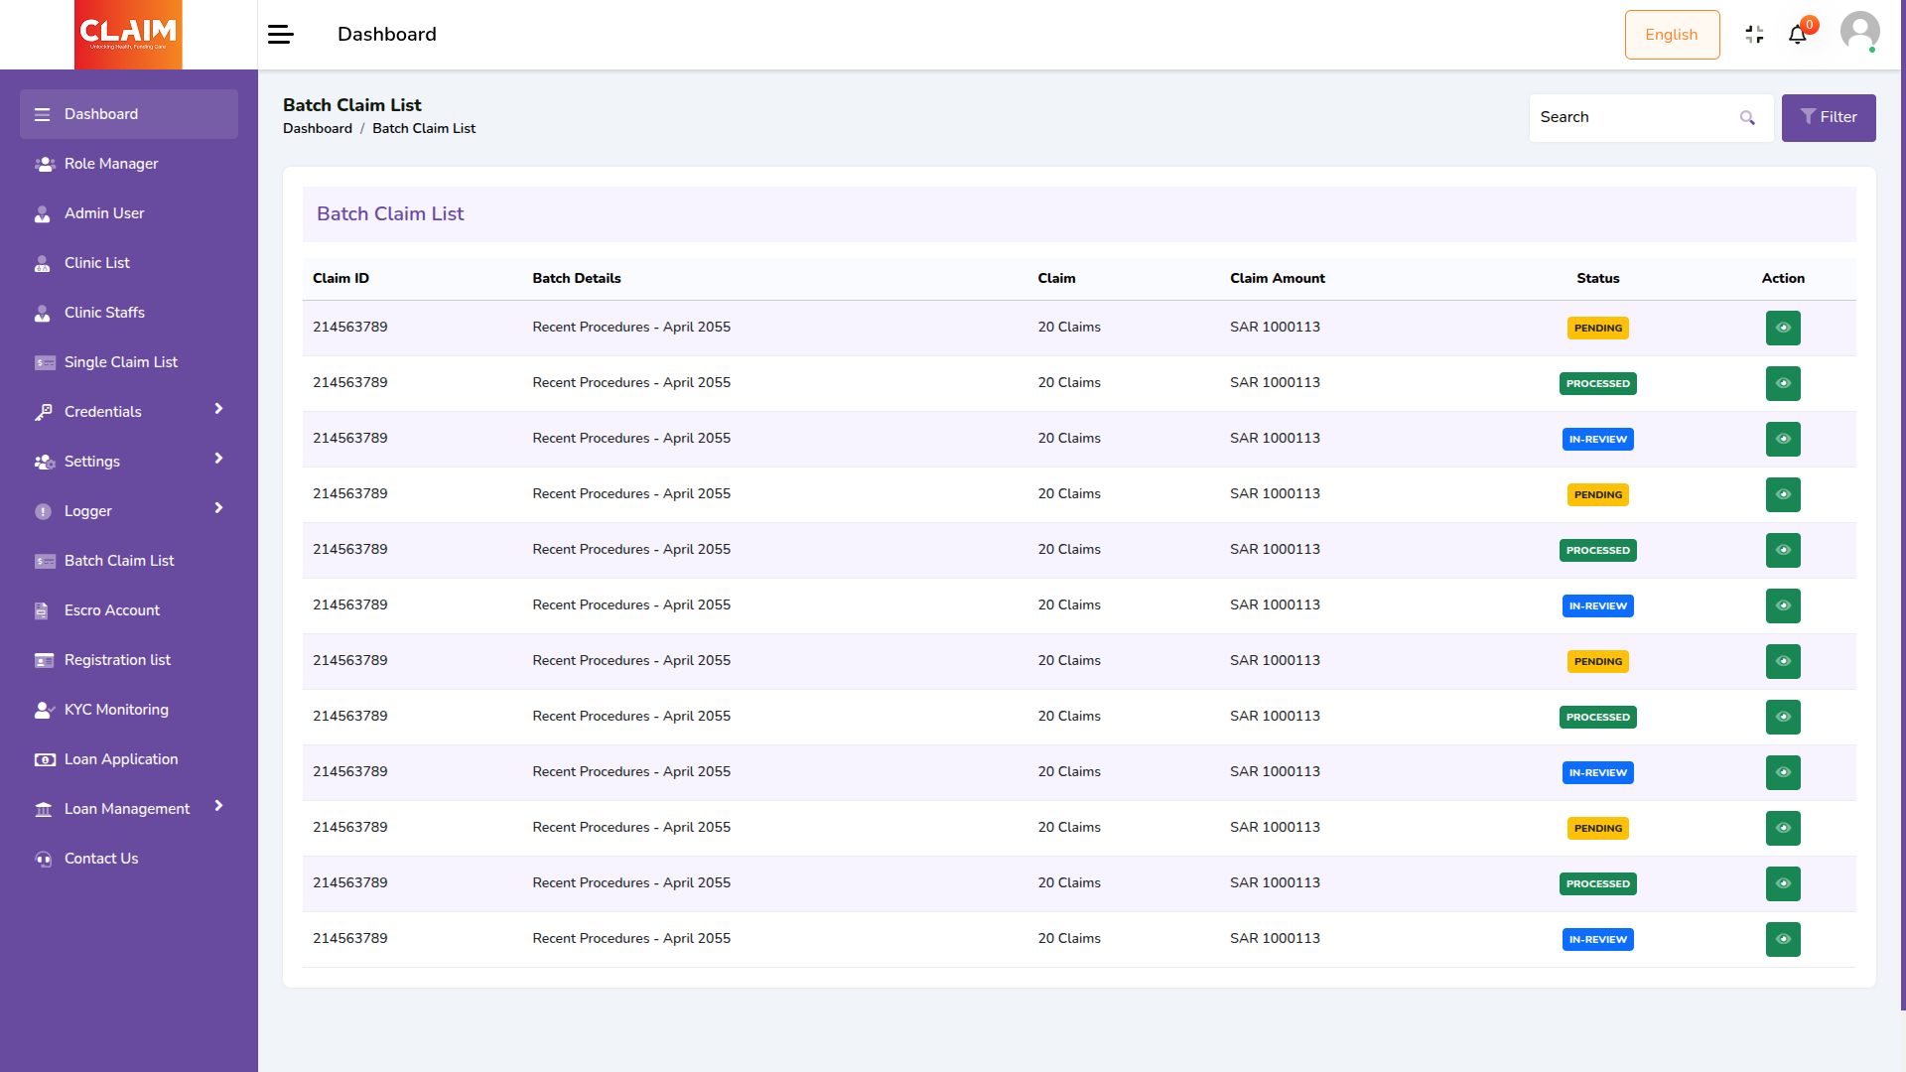Click the Escro Account document icon

(x=42, y=610)
